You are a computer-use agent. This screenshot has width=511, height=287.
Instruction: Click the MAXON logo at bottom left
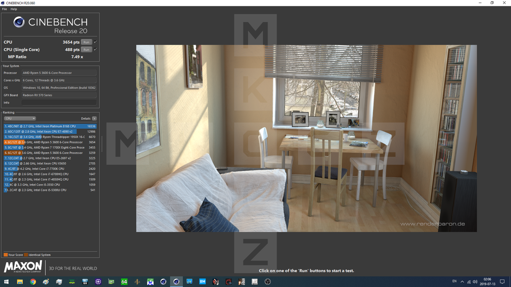click(x=23, y=267)
